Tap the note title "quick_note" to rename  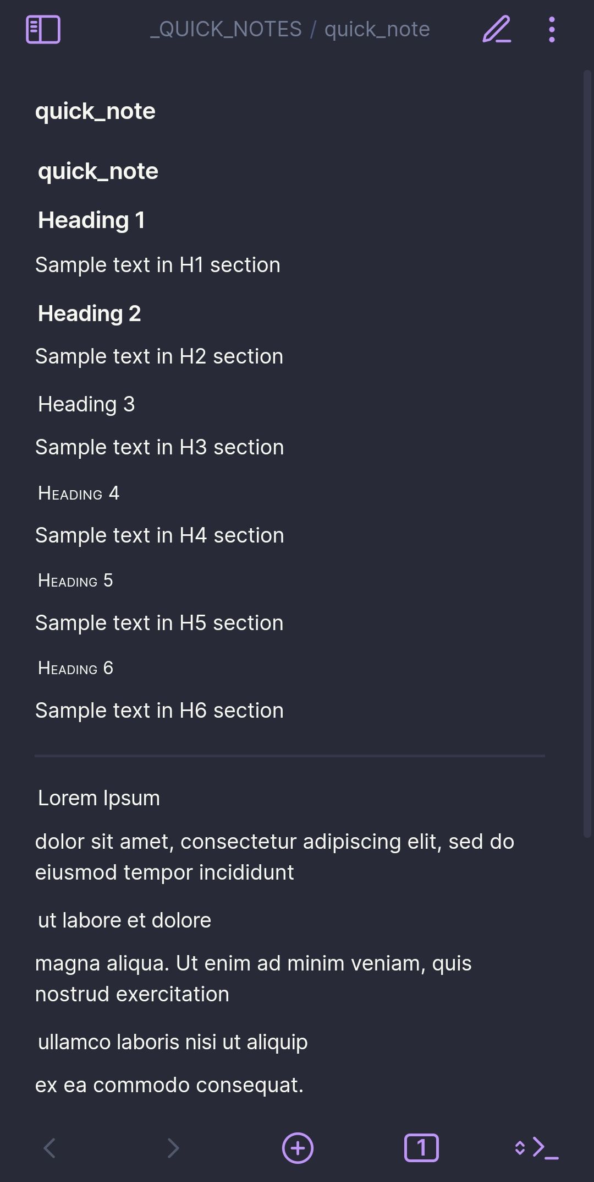95,111
